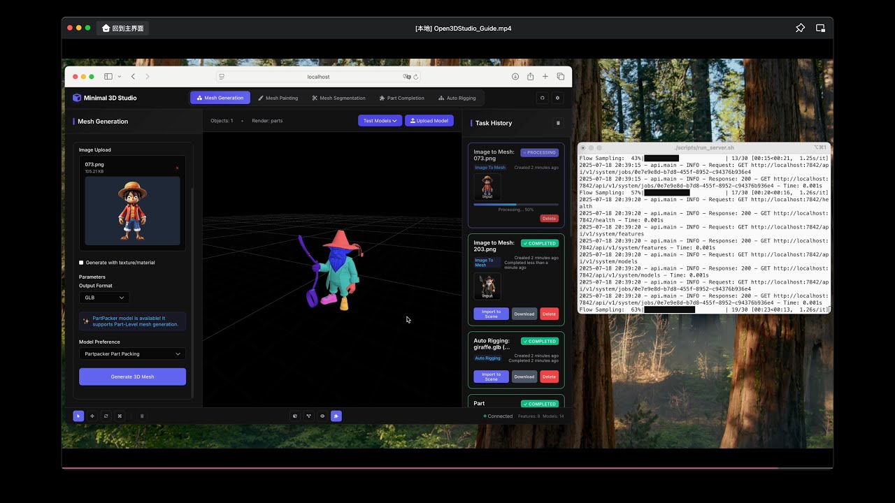Open settings gear in app header
Image resolution: width=895 pixels, height=503 pixels.
click(557, 98)
